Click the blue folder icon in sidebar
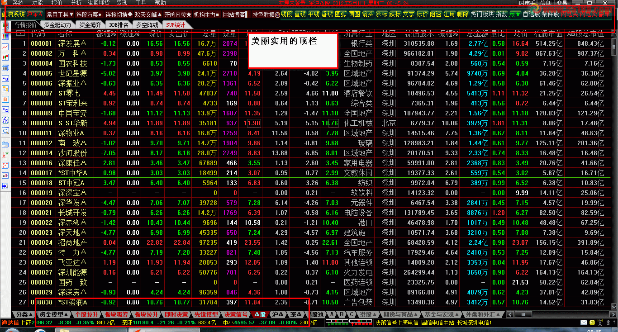 (x=5, y=145)
